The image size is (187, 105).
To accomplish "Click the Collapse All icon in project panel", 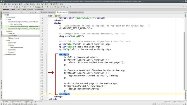I will [33, 12].
